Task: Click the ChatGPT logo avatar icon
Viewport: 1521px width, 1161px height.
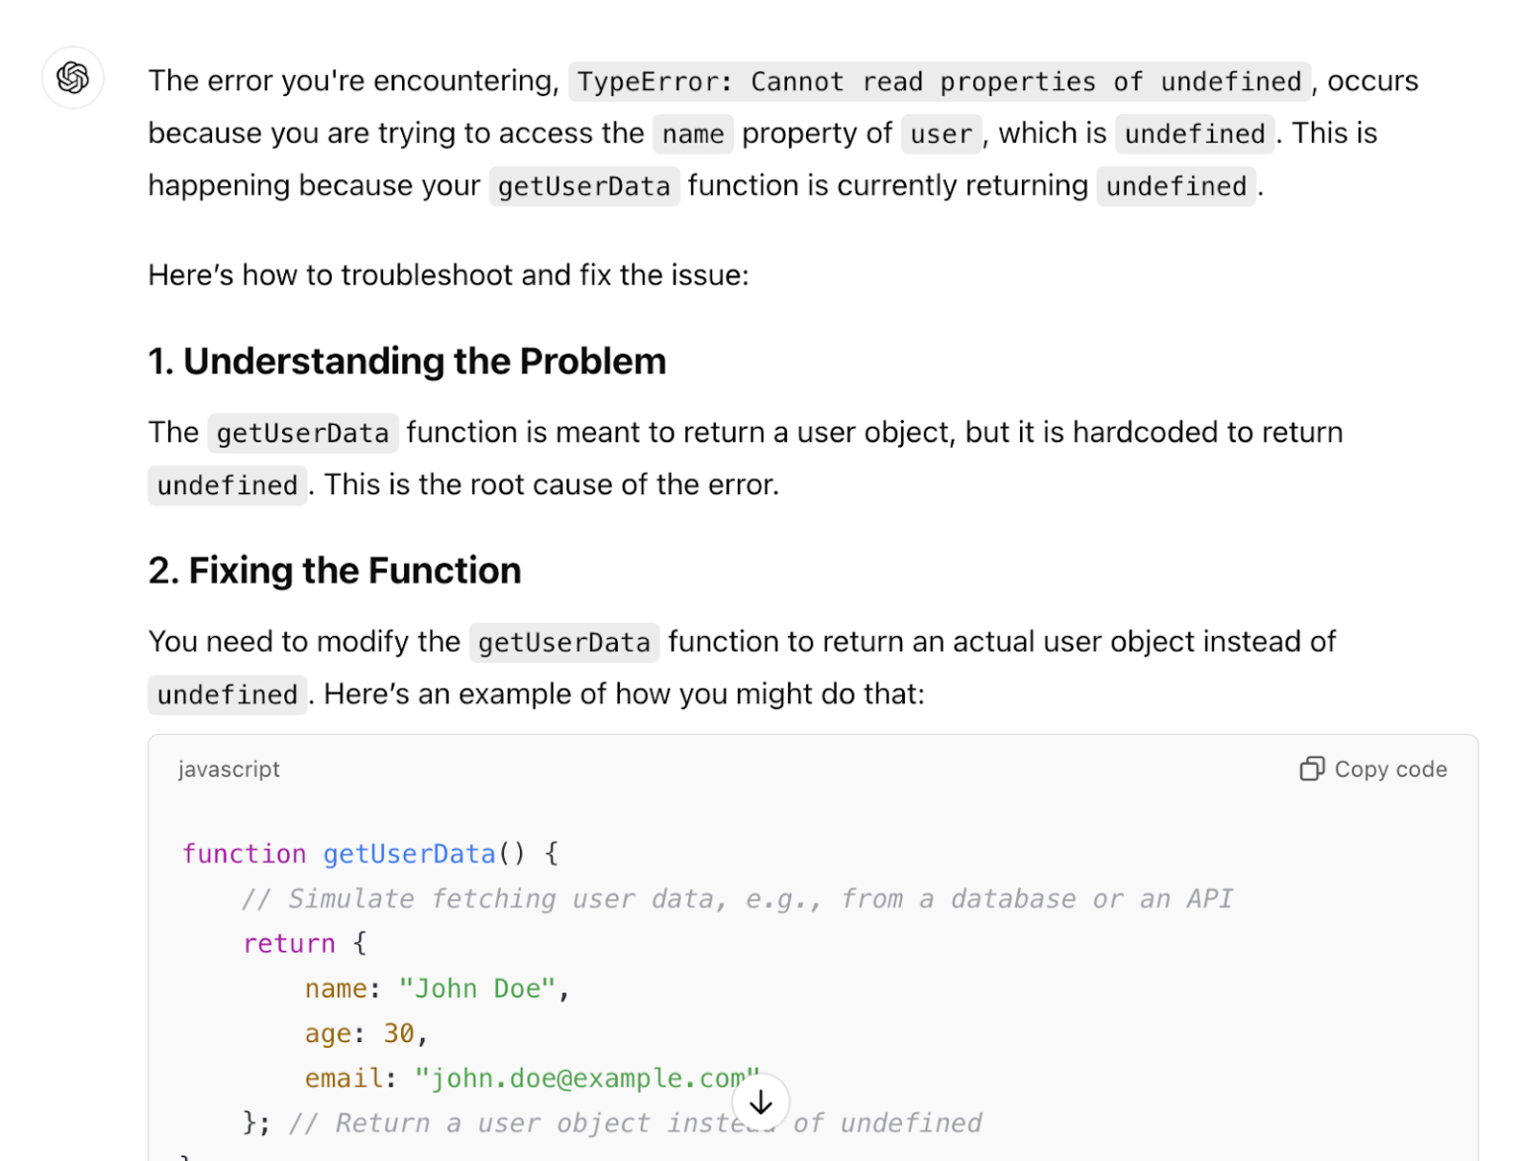Action: [72, 77]
